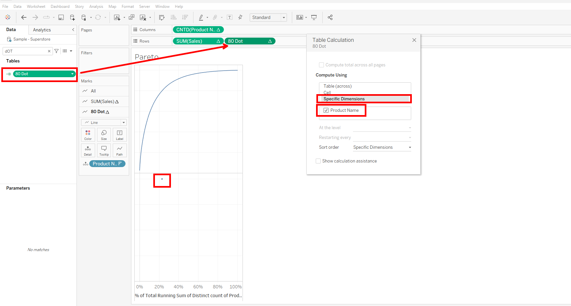Screen dimensions: 571x306
Task: Open the Detail marks card
Action: coord(88,150)
